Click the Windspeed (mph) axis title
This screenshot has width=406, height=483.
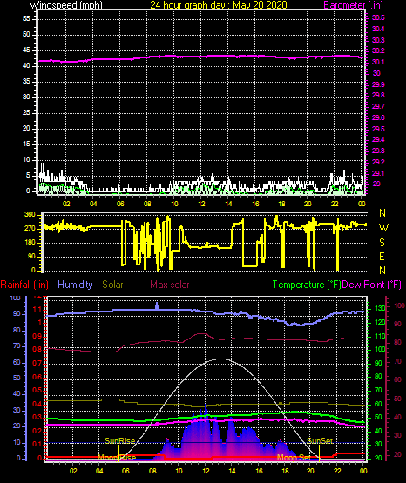(66, 5)
